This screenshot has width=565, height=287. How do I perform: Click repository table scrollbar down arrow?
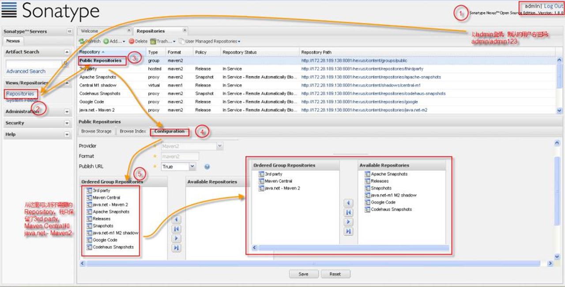[x=559, y=110]
